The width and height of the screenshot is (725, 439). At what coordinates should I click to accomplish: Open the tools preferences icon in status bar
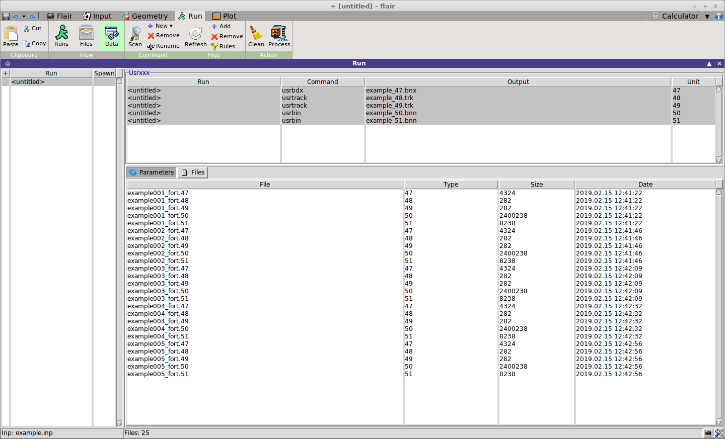[x=719, y=433]
